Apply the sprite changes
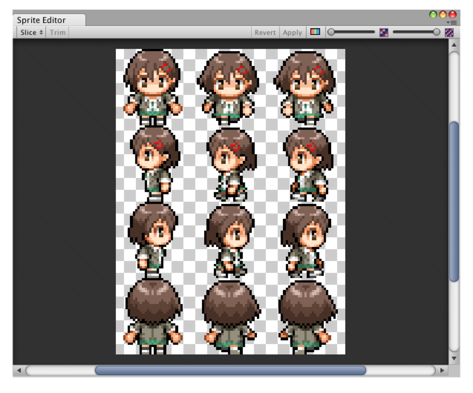 click(x=292, y=32)
